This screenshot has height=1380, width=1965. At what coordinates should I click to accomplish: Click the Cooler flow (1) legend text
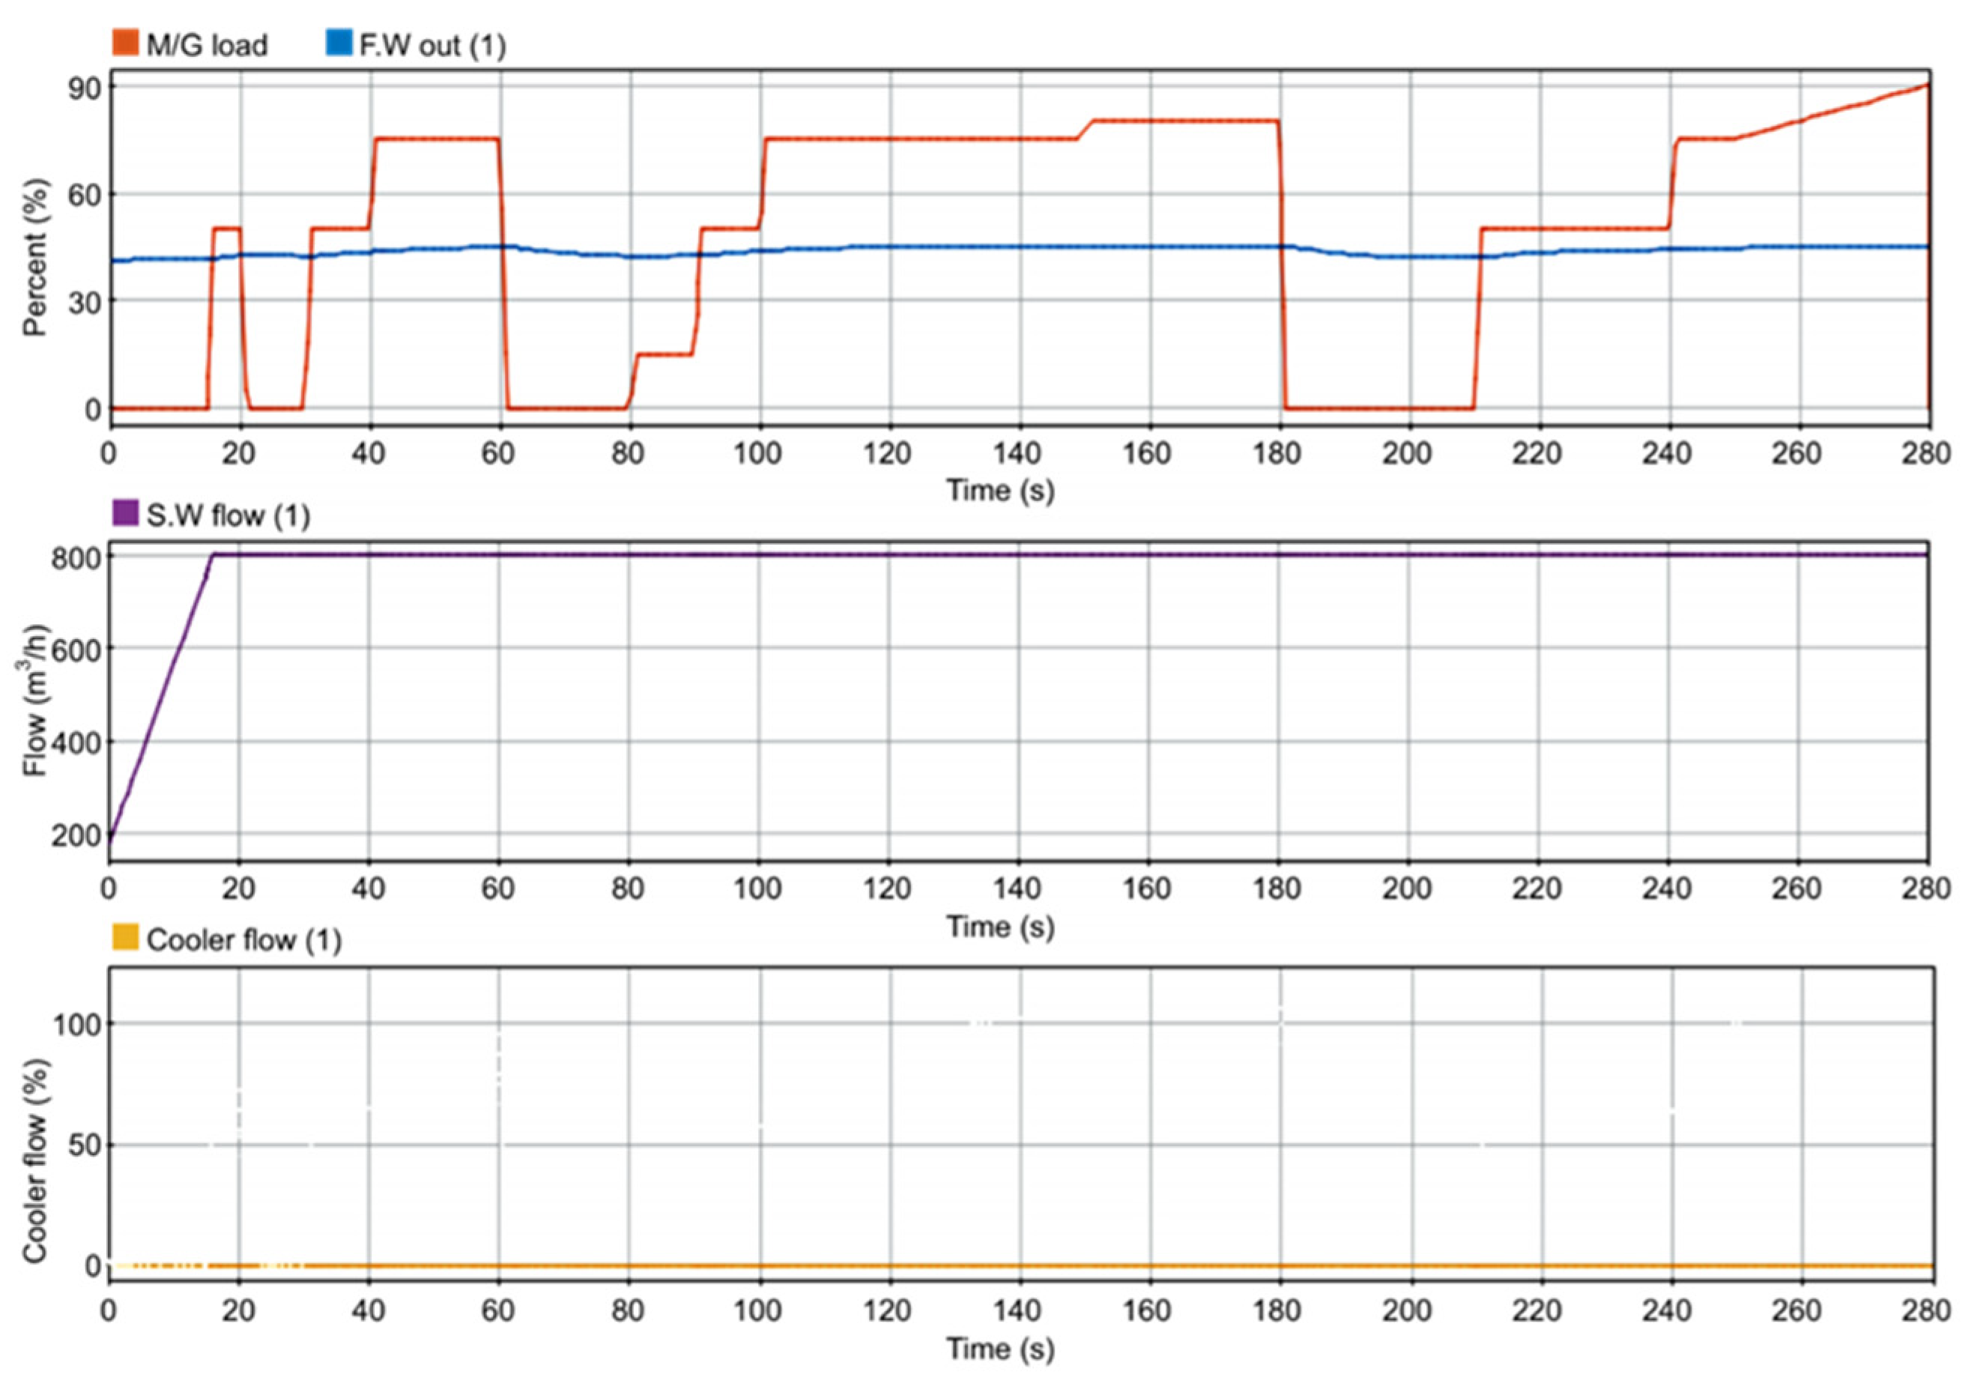[244, 940]
